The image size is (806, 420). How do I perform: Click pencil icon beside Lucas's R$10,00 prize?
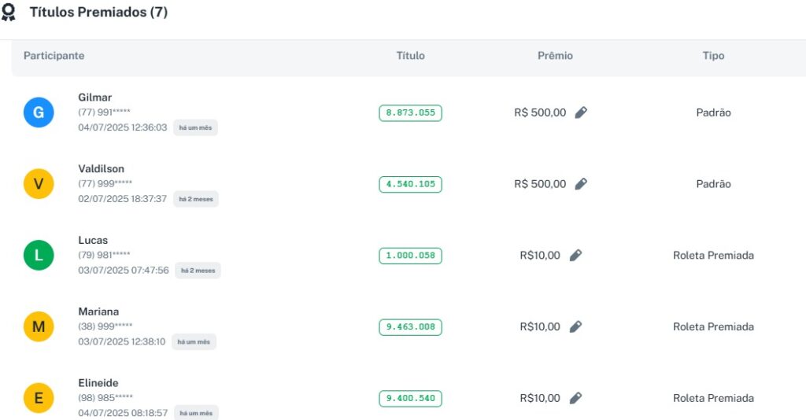575,256
